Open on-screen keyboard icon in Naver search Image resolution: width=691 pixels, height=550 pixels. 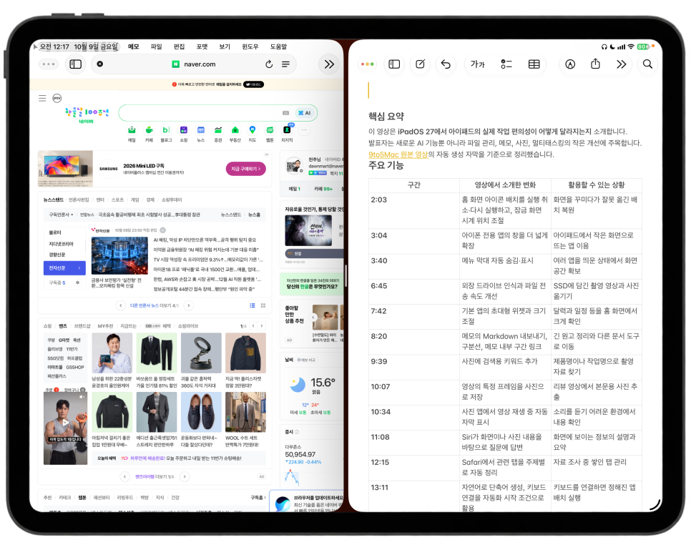[285, 113]
